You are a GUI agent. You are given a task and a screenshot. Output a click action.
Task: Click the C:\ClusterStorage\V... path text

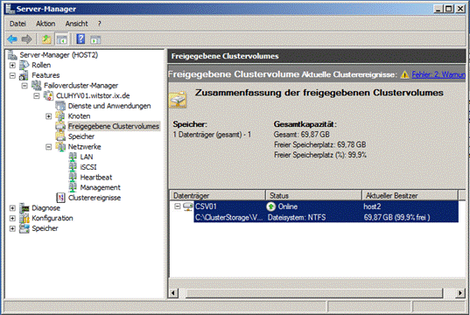[228, 217]
